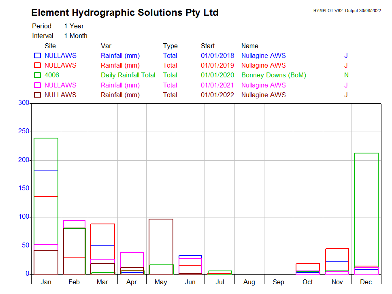Click the green 4006 legend square
The image size is (392, 294).
tap(37, 75)
